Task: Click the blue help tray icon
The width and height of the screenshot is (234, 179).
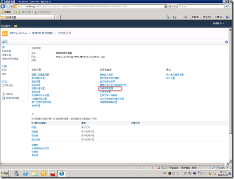Action: point(195,173)
